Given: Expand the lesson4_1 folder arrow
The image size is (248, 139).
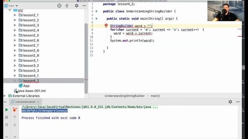Looking at the screenshot, I should click(x=15, y=76).
